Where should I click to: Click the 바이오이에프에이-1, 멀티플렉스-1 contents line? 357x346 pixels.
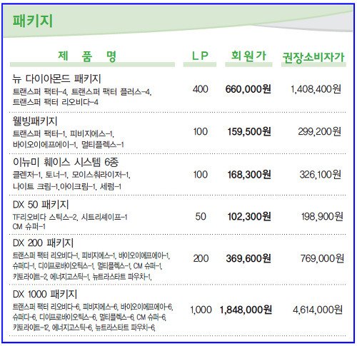tap(68, 144)
